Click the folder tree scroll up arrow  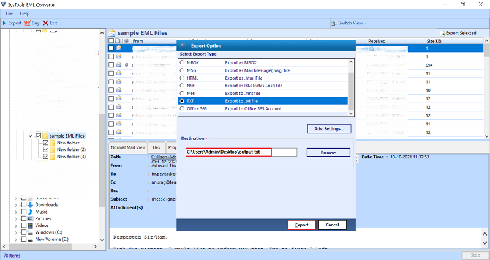pos(102,32)
